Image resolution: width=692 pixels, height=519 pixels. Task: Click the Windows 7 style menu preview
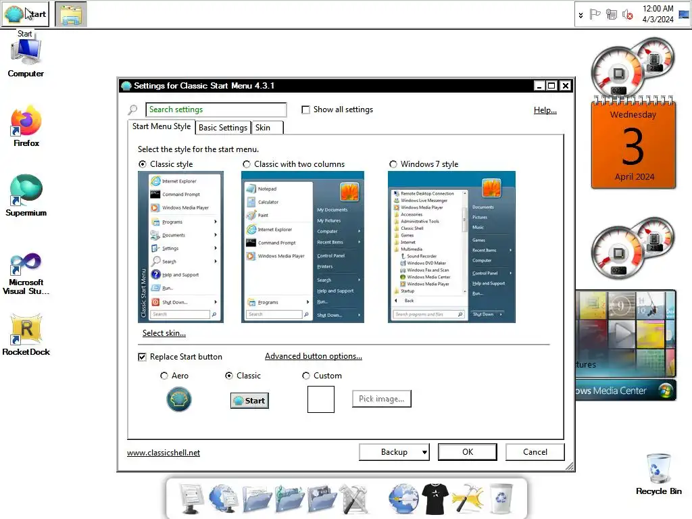(451, 247)
